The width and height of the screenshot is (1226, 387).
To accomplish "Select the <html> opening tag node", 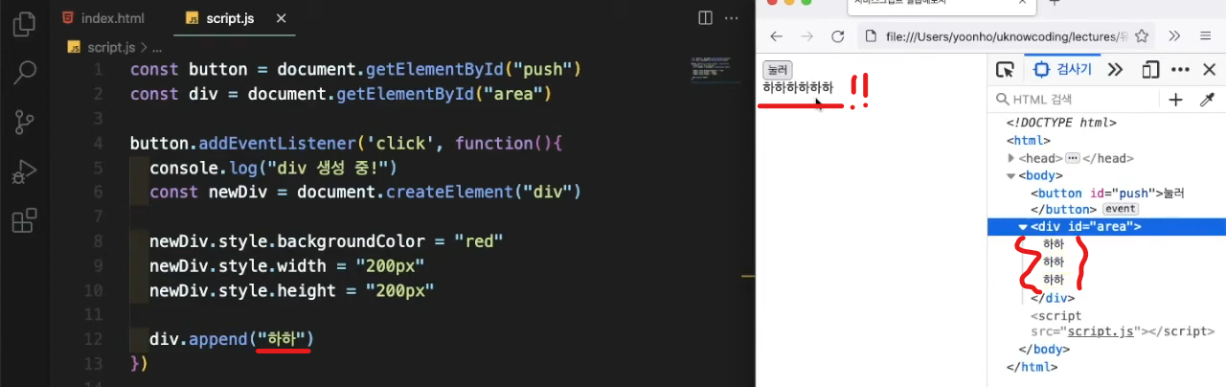I will tap(1029, 141).
